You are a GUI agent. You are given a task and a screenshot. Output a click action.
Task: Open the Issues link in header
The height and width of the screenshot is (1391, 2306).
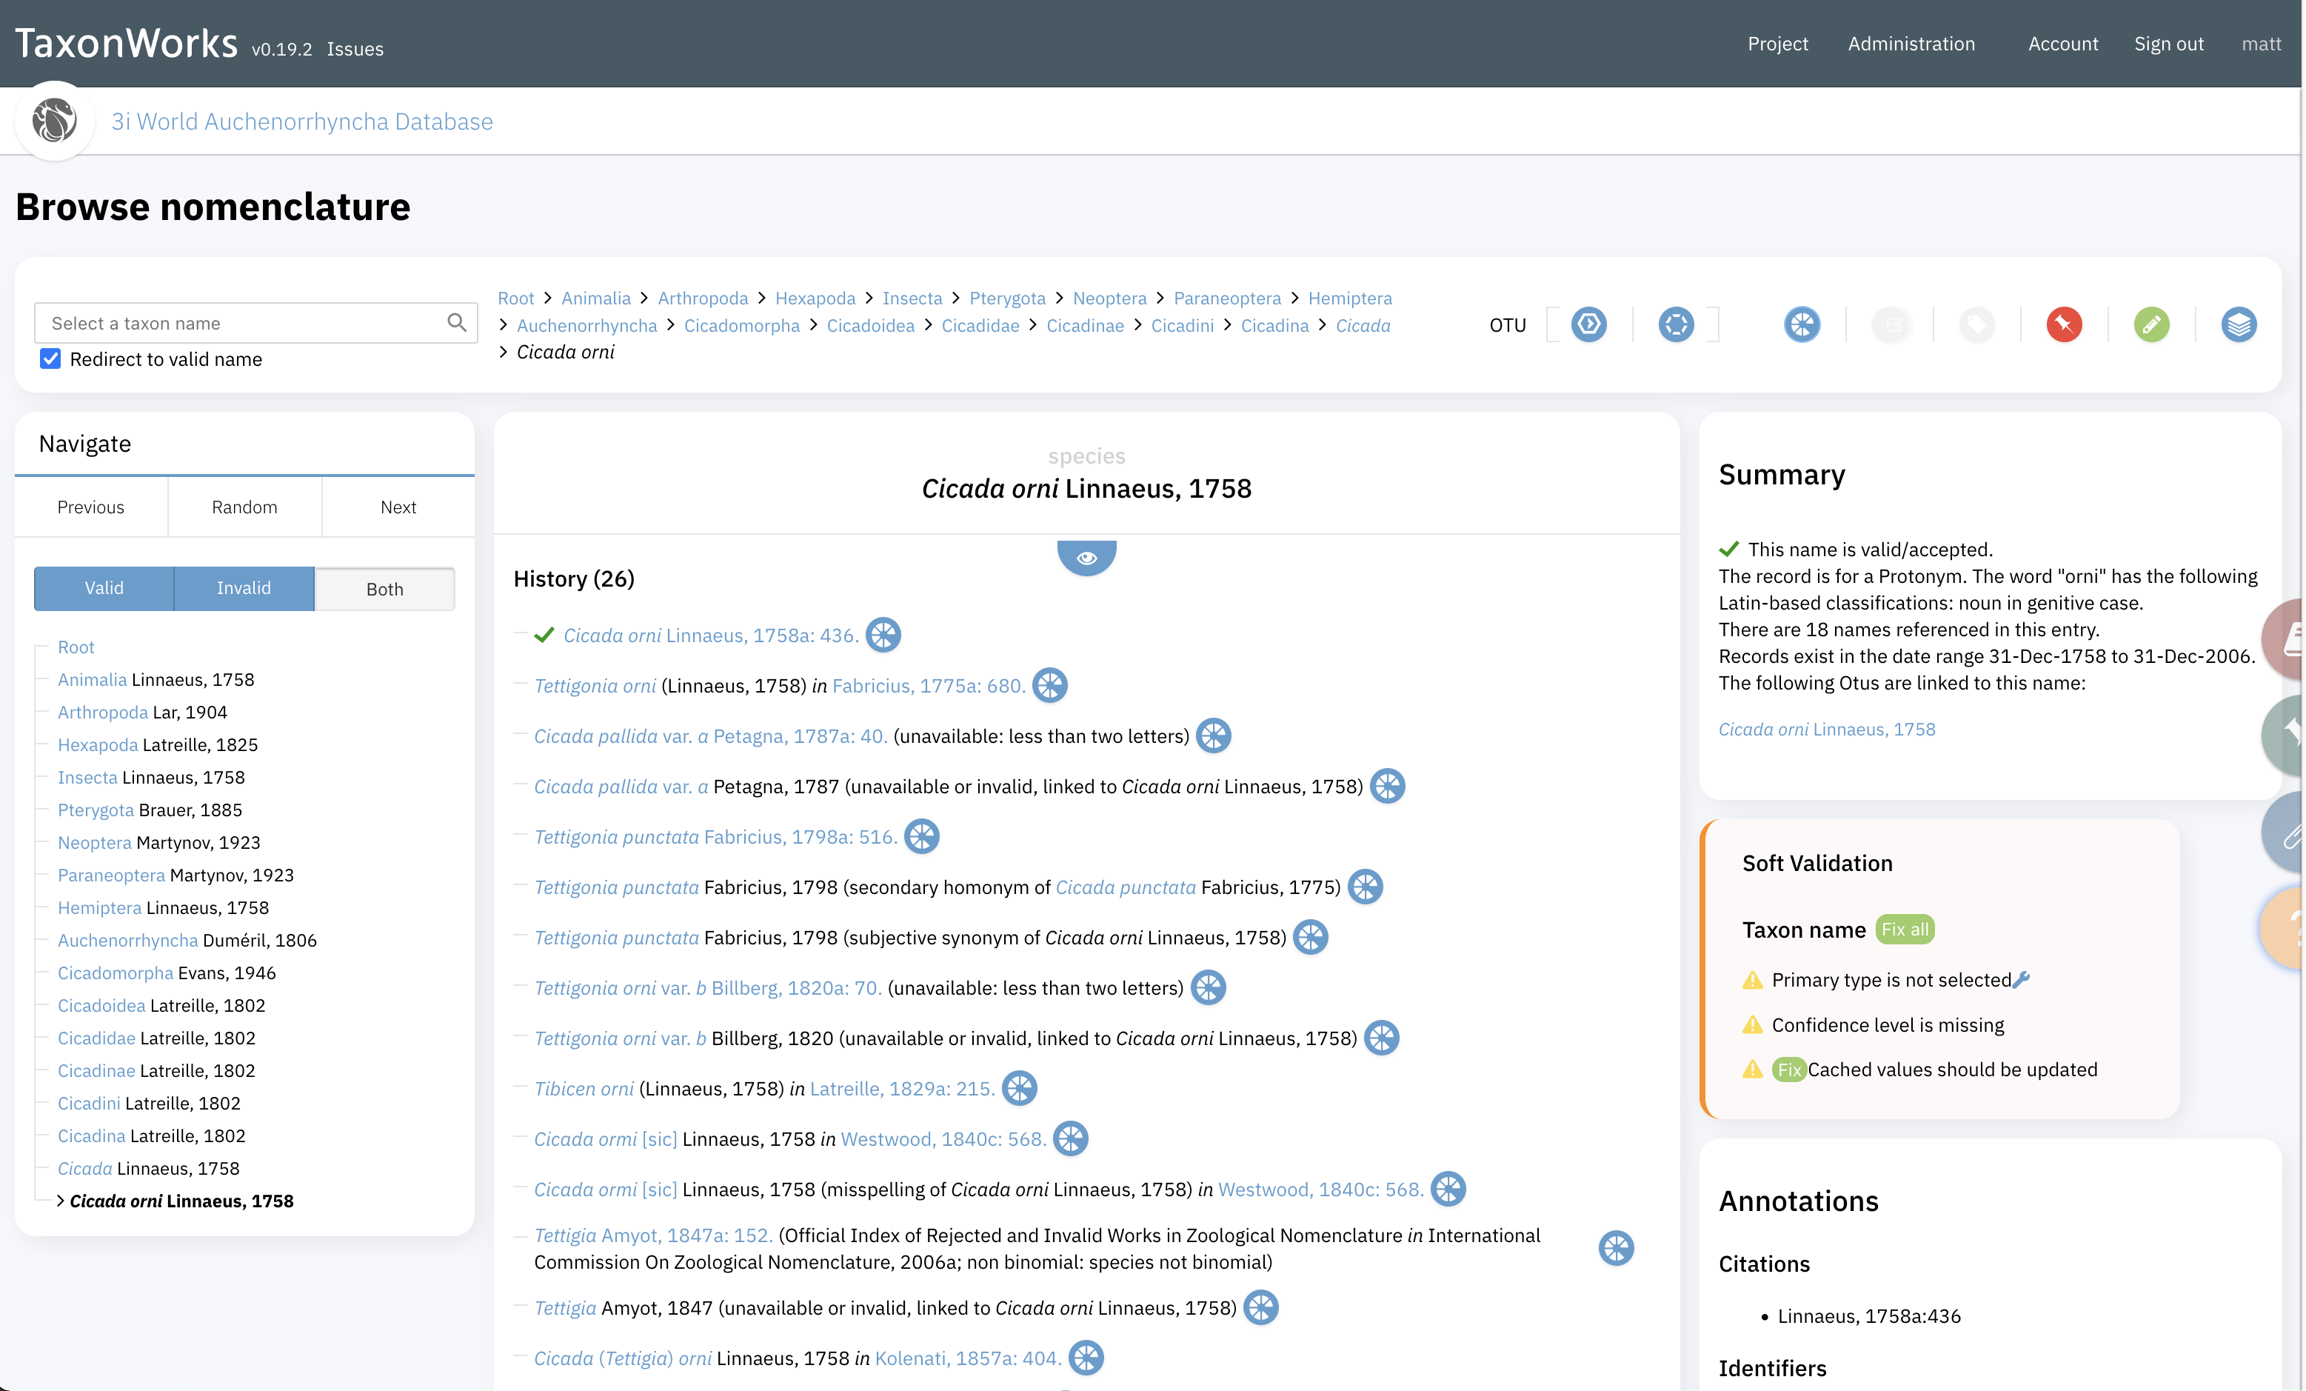point(355,49)
